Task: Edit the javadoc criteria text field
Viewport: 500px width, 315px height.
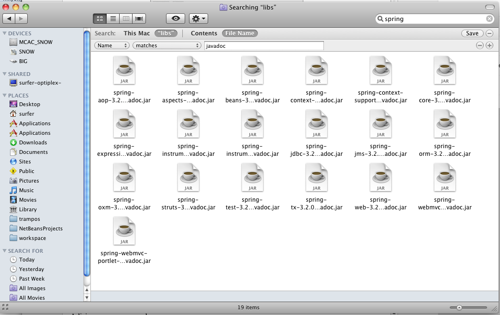Action: tap(264, 45)
